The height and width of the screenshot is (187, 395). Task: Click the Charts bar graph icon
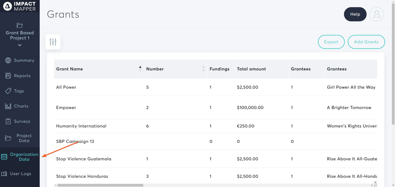click(x=8, y=106)
